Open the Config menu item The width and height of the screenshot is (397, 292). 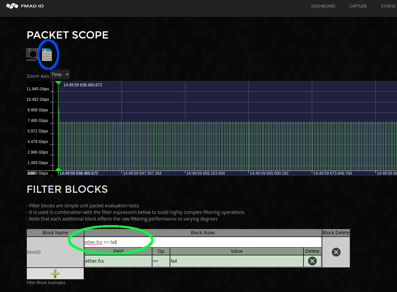point(388,6)
